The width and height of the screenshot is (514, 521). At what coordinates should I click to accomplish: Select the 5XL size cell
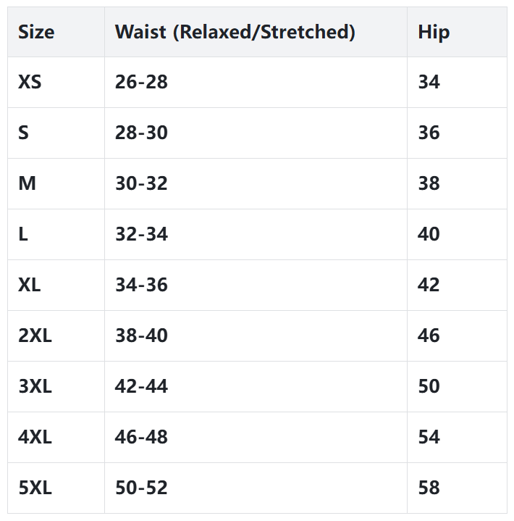click(35, 488)
